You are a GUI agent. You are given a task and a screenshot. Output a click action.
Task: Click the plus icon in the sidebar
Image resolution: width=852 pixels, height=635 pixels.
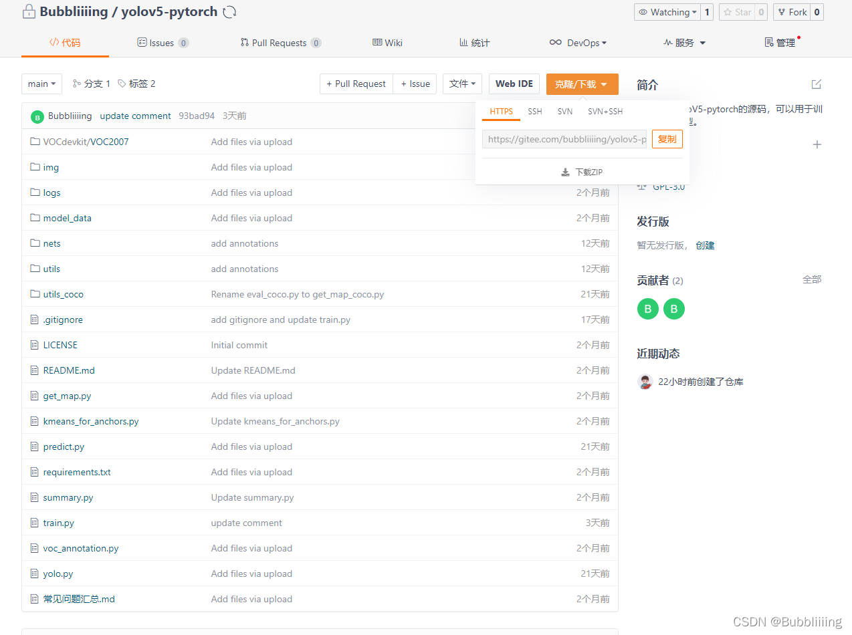point(817,144)
